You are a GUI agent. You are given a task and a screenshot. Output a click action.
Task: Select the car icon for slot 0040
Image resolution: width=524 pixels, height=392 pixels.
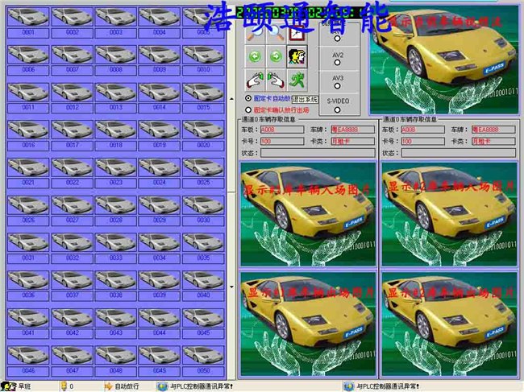click(x=203, y=280)
